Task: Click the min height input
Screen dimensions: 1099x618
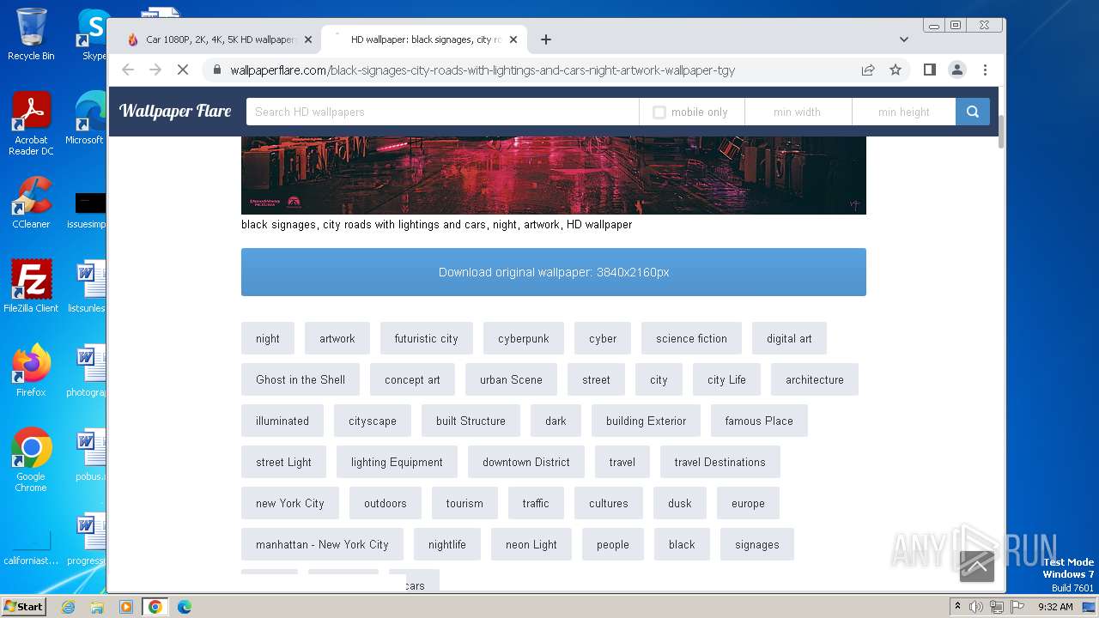Action: (903, 112)
